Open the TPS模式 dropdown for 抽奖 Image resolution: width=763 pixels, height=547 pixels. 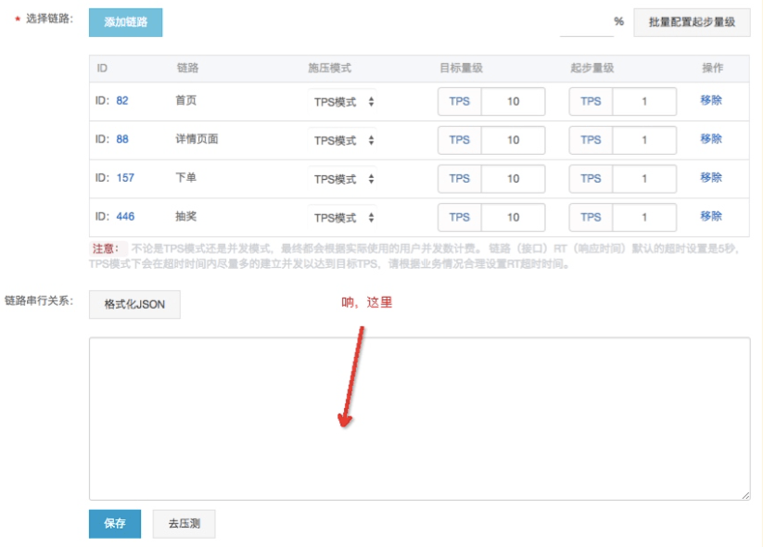tap(343, 217)
